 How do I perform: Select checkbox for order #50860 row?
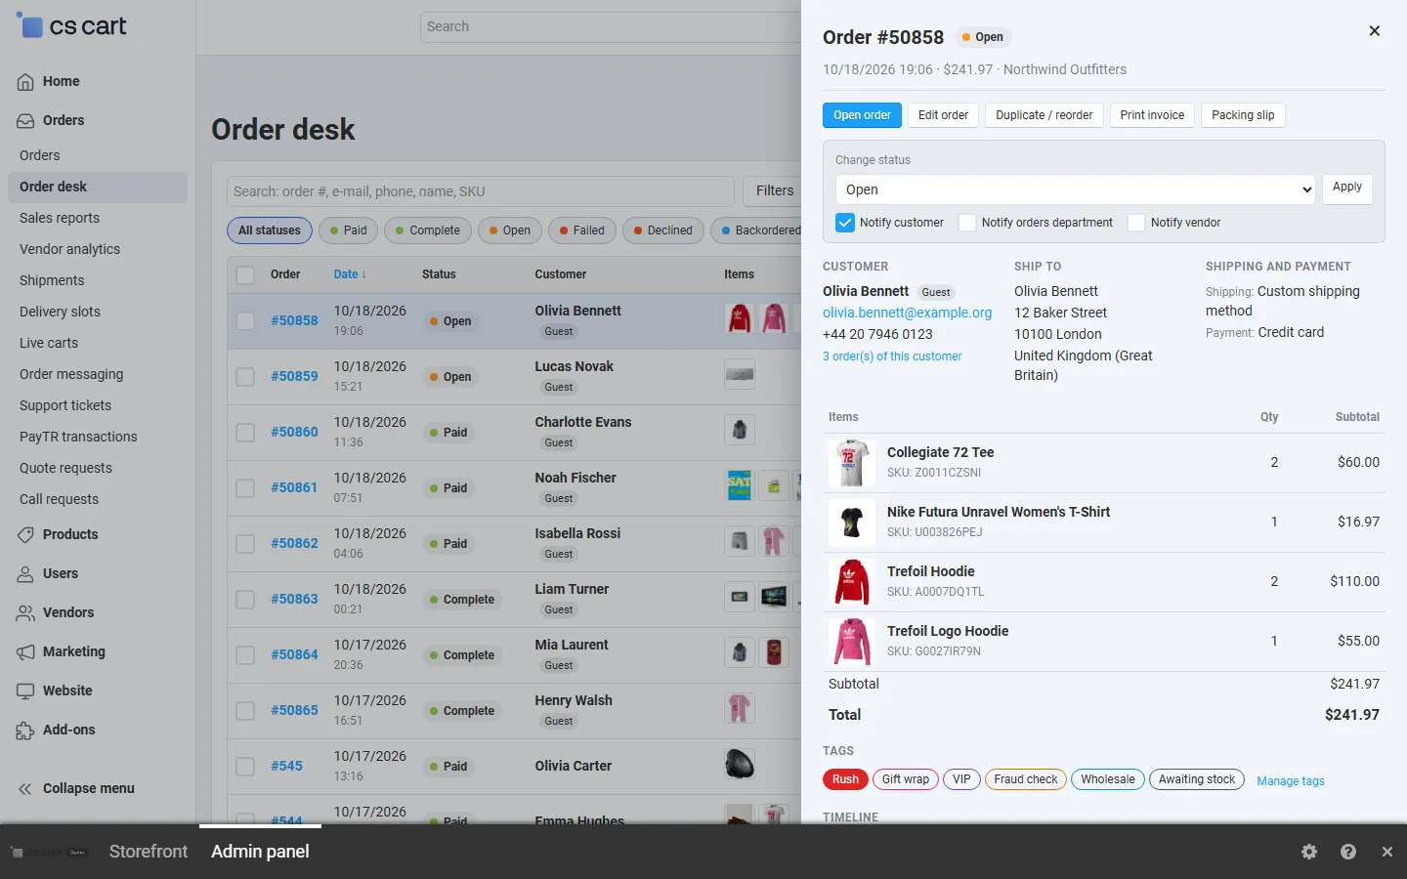(x=245, y=433)
